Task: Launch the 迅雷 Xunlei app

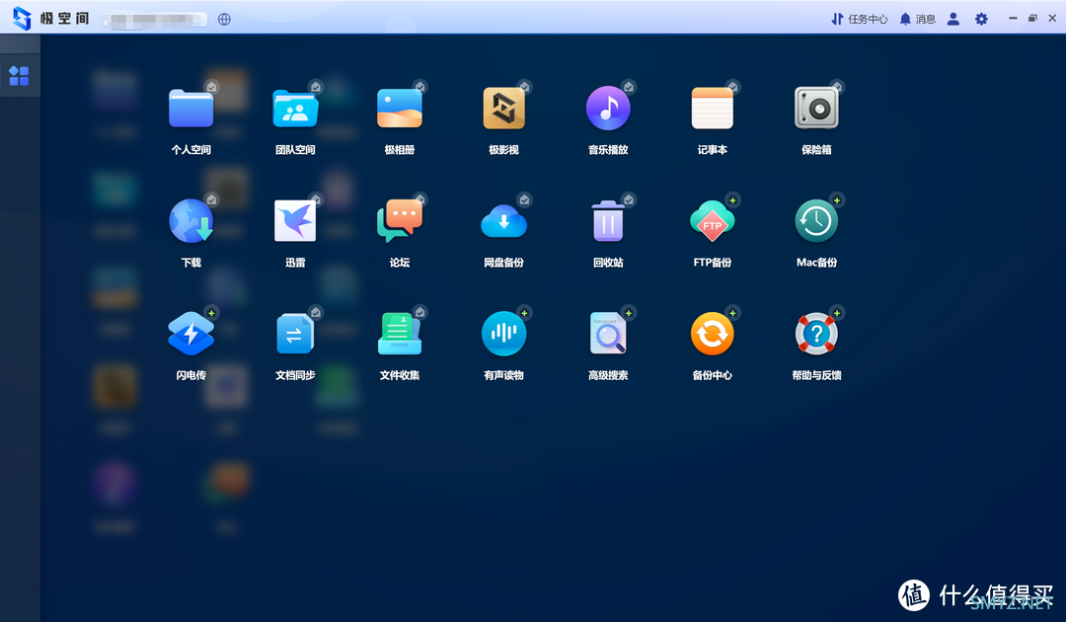Action: click(295, 221)
